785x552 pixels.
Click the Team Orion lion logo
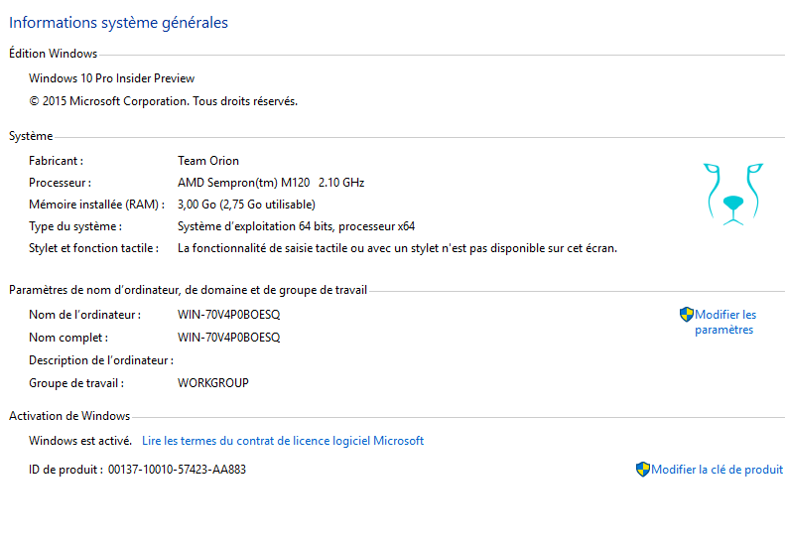pyautogui.click(x=733, y=194)
